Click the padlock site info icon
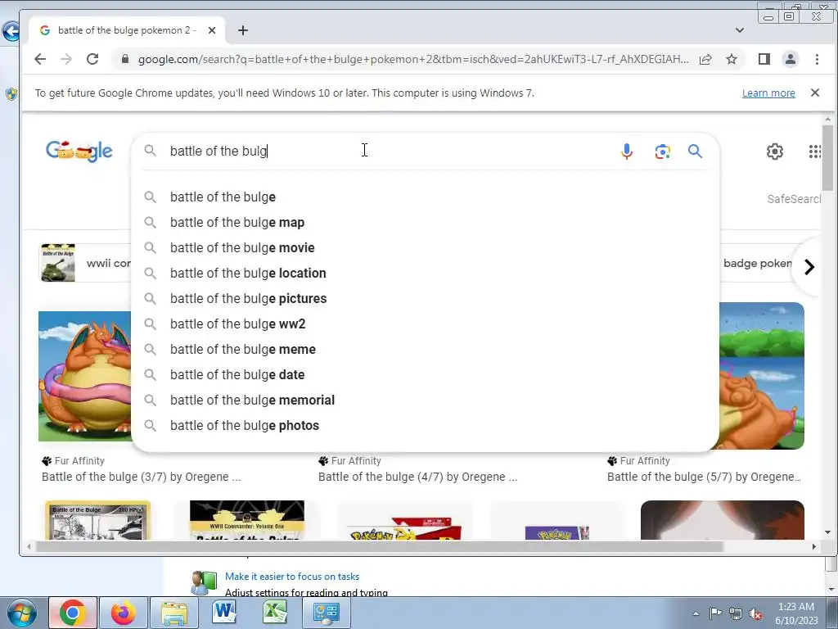This screenshot has height=629, width=838. click(125, 59)
